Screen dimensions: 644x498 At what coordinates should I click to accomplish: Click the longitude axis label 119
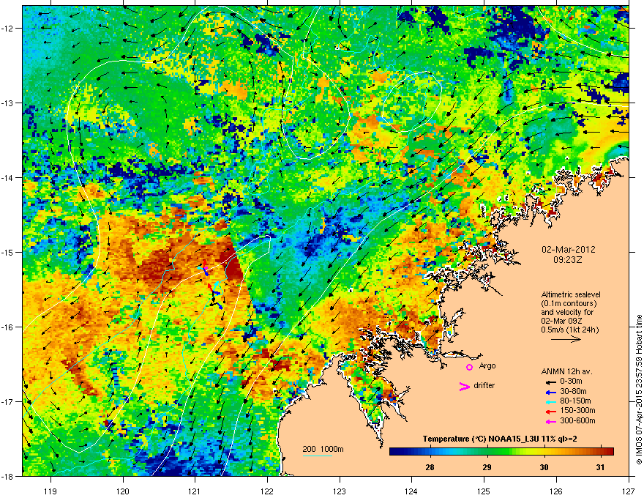coord(50,491)
